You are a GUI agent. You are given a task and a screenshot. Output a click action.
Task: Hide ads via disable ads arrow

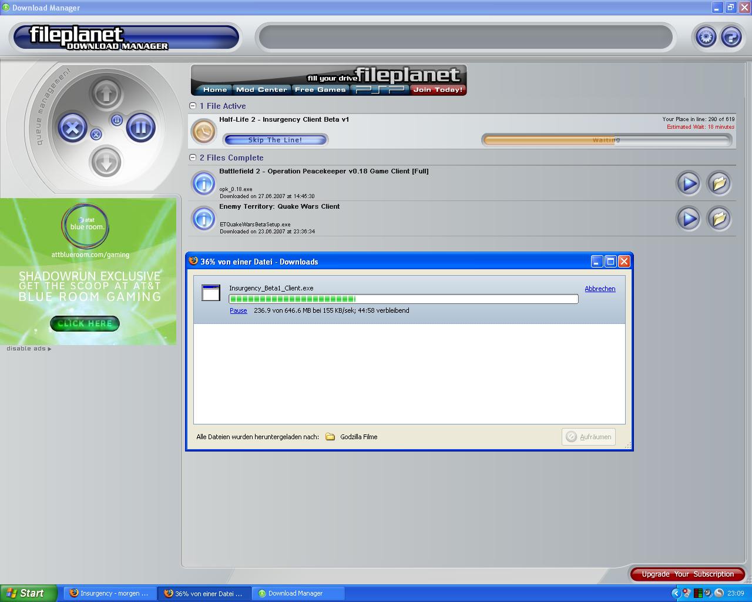tap(29, 349)
